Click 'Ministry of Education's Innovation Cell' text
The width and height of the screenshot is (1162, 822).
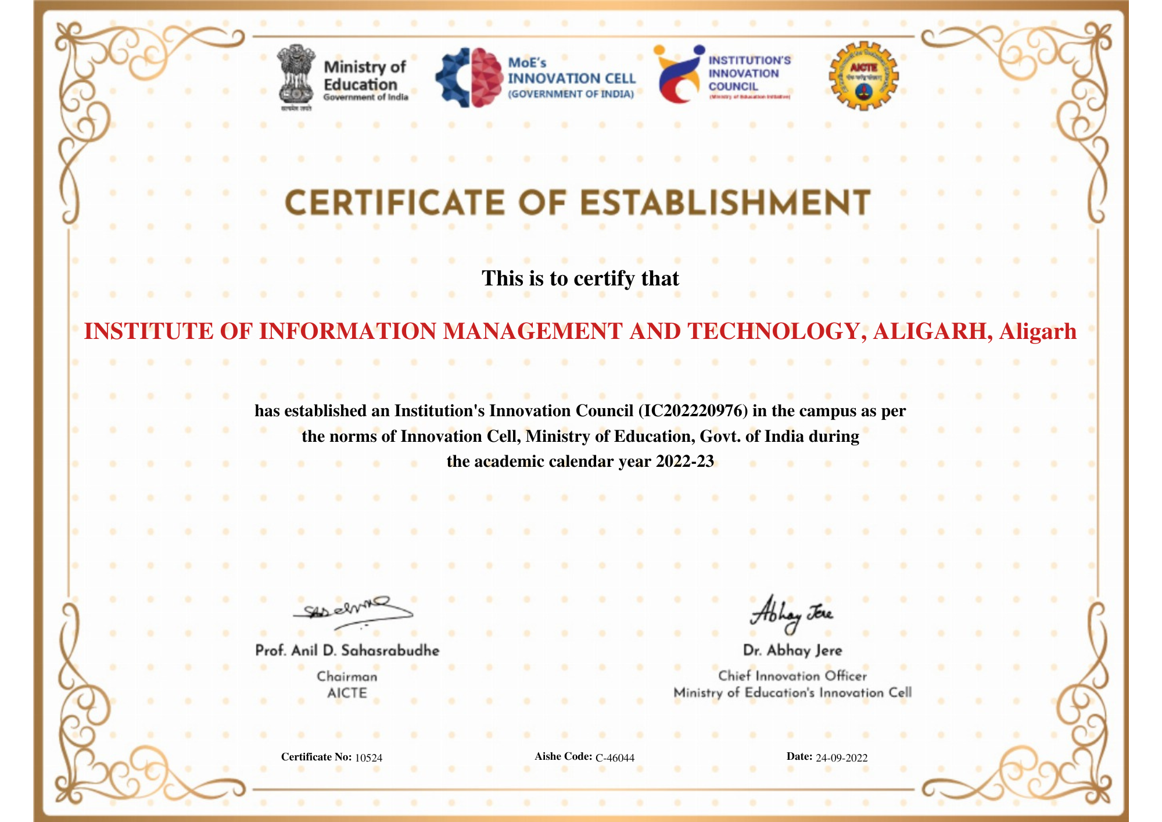[x=792, y=693]
